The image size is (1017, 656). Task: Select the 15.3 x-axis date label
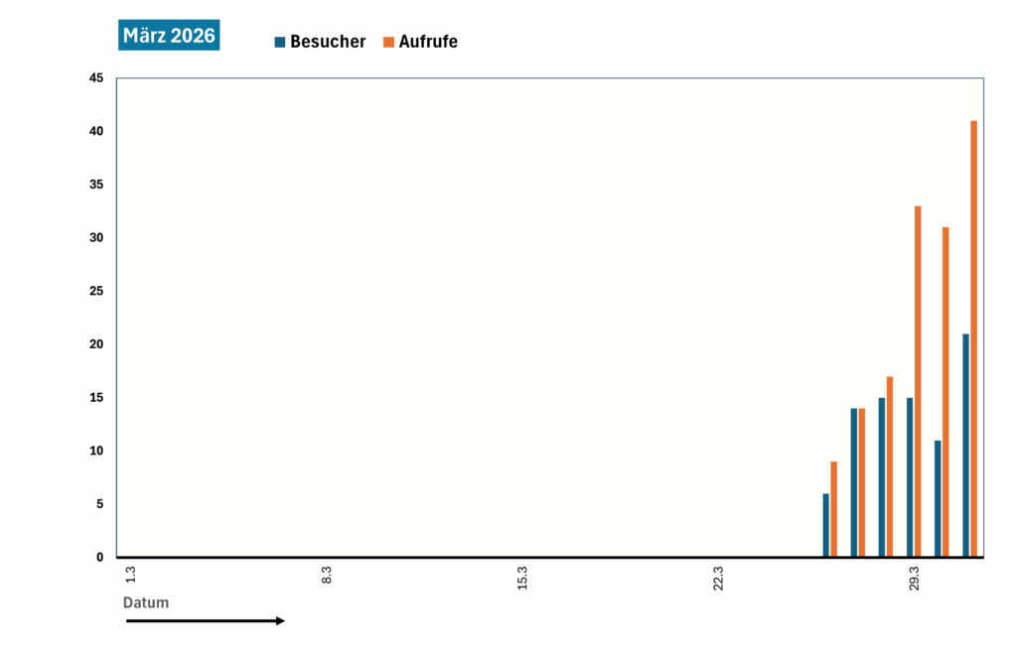click(x=522, y=577)
